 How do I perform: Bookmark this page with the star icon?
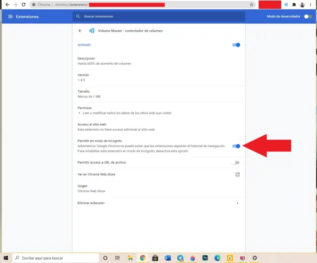pyautogui.click(x=252, y=4)
